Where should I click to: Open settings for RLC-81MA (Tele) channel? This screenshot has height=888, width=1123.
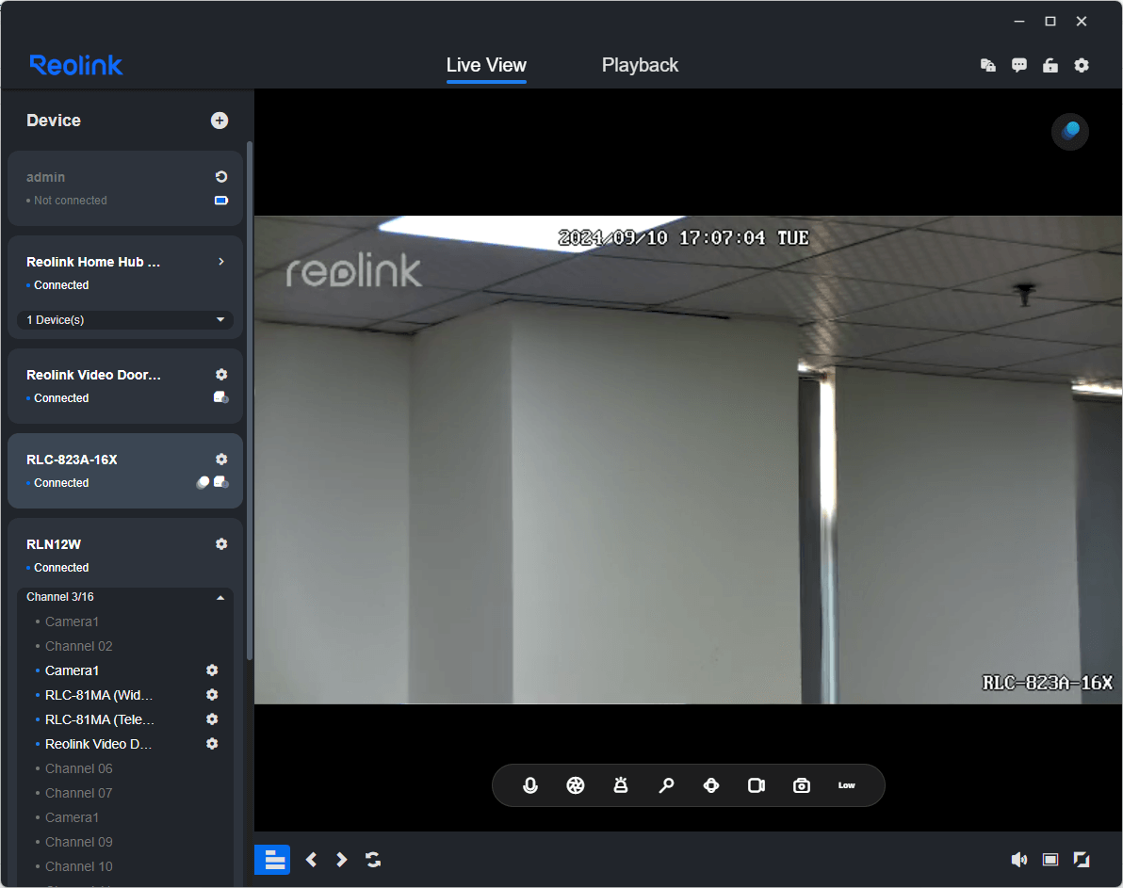tap(212, 719)
